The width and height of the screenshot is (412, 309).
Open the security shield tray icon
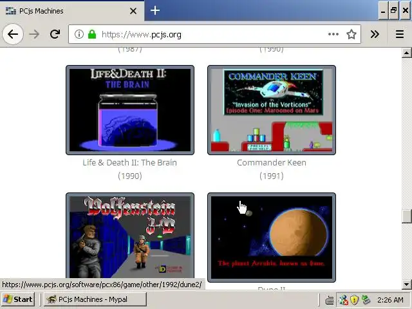[x=355, y=300]
